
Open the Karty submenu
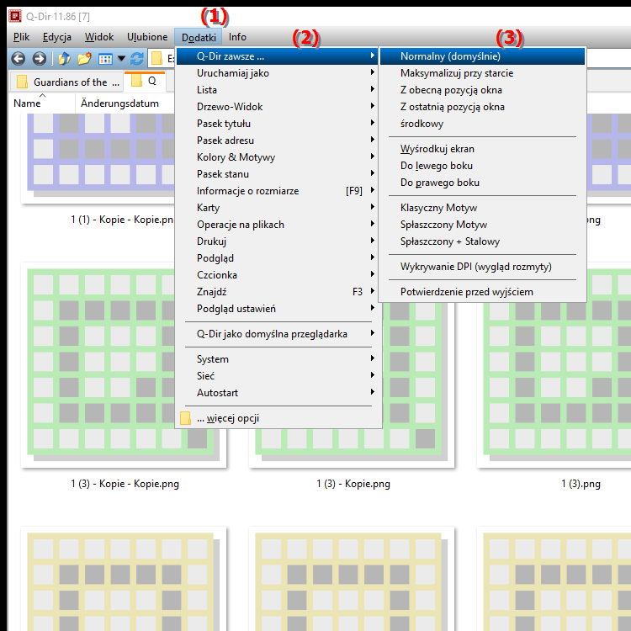point(277,208)
